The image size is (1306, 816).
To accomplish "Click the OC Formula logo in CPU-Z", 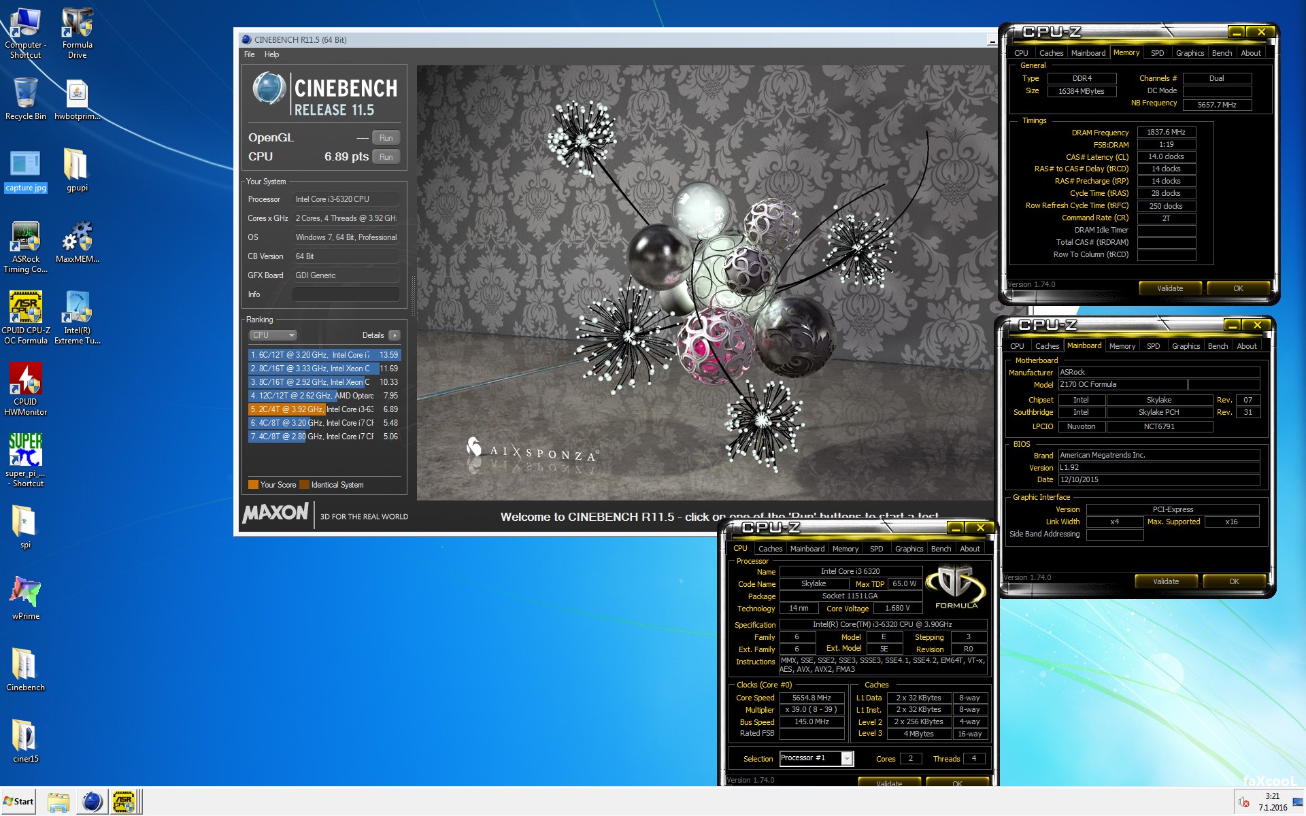I will 956,588.
